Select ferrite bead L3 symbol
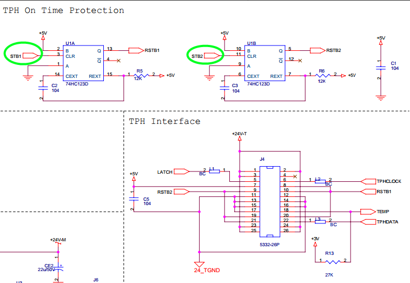 320,222
